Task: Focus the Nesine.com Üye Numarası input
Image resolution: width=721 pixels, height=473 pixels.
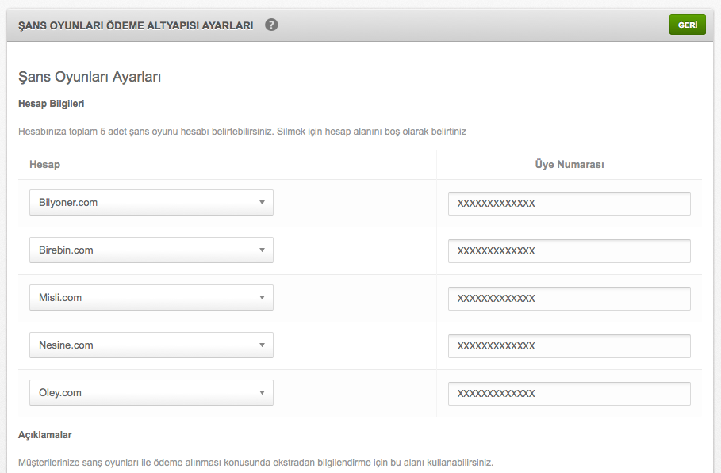Action: coord(570,345)
